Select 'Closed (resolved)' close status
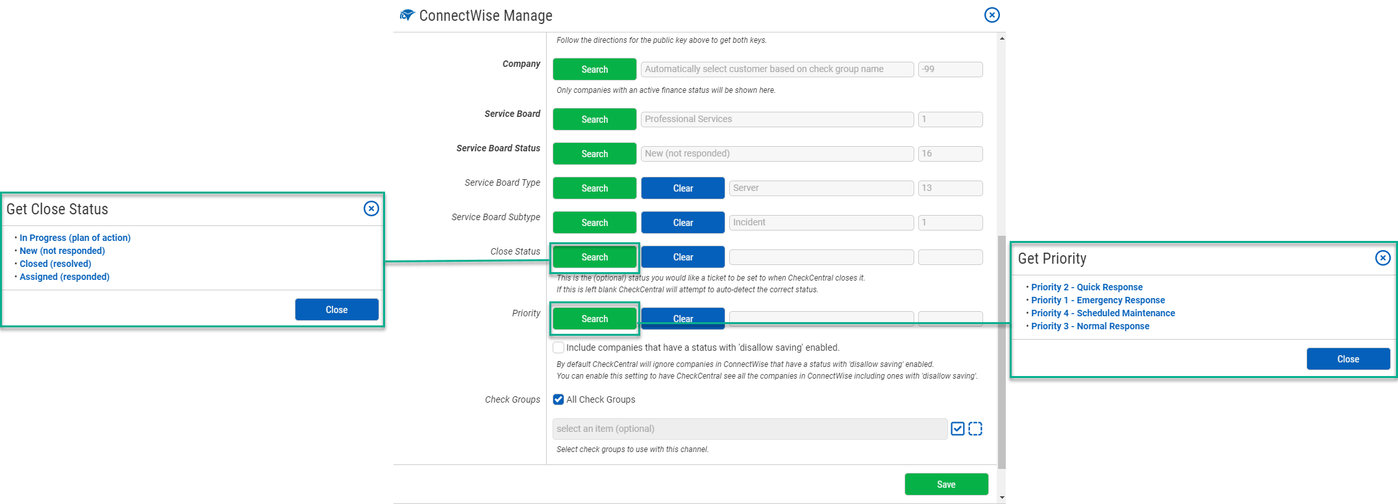 click(x=55, y=264)
